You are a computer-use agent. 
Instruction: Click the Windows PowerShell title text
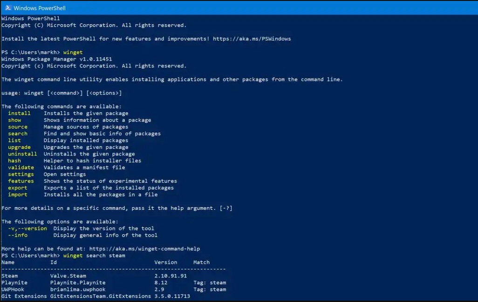click(40, 8)
